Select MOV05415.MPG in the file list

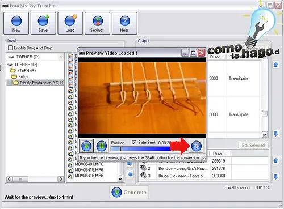(89, 170)
